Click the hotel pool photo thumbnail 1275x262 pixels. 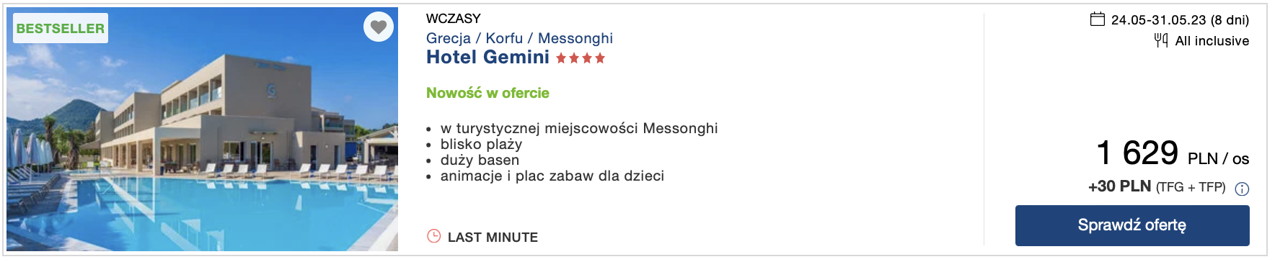[x=203, y=130]
